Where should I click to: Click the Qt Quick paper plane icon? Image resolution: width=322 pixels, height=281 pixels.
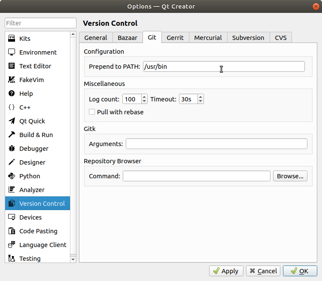coord(12,121)
